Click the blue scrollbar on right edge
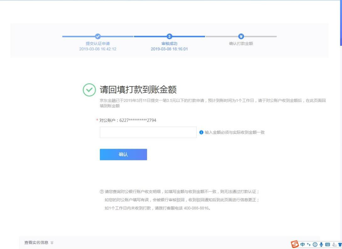Screen dimensions: 342x249 click(x=341, y=22)
